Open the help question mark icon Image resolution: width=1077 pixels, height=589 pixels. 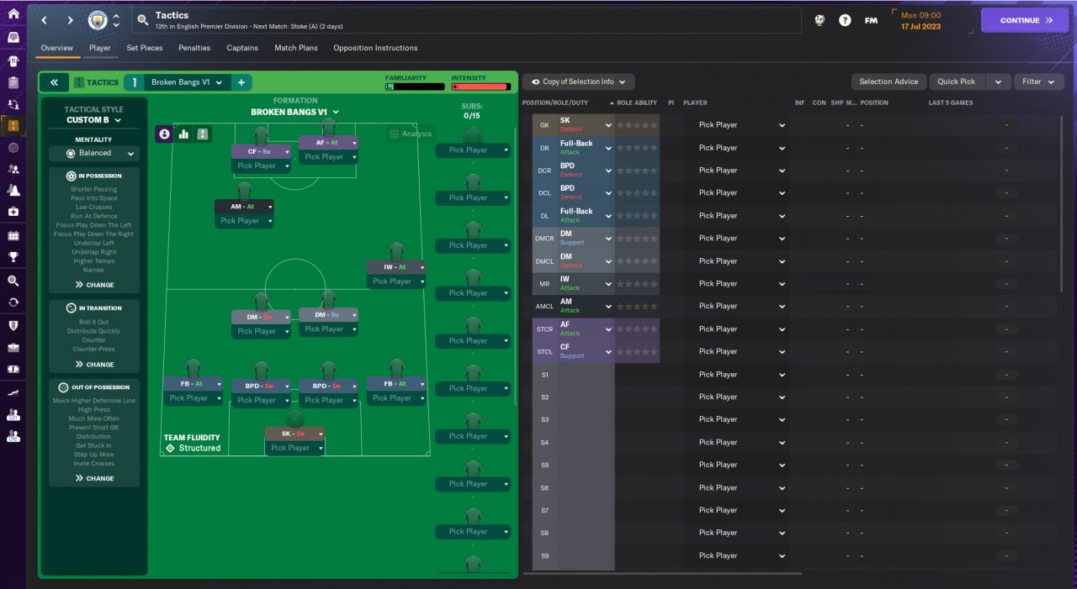(845, 20)
